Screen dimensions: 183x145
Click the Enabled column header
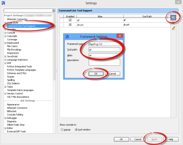tap(70, 16)
